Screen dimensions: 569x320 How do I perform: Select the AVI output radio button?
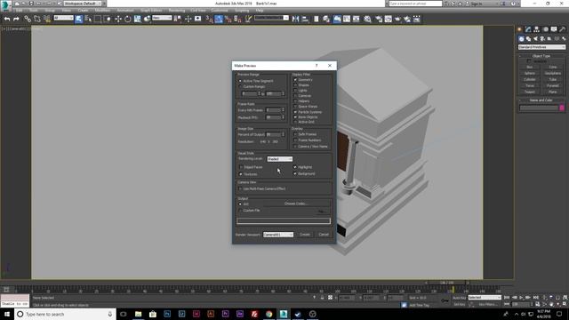pos(240,204)
